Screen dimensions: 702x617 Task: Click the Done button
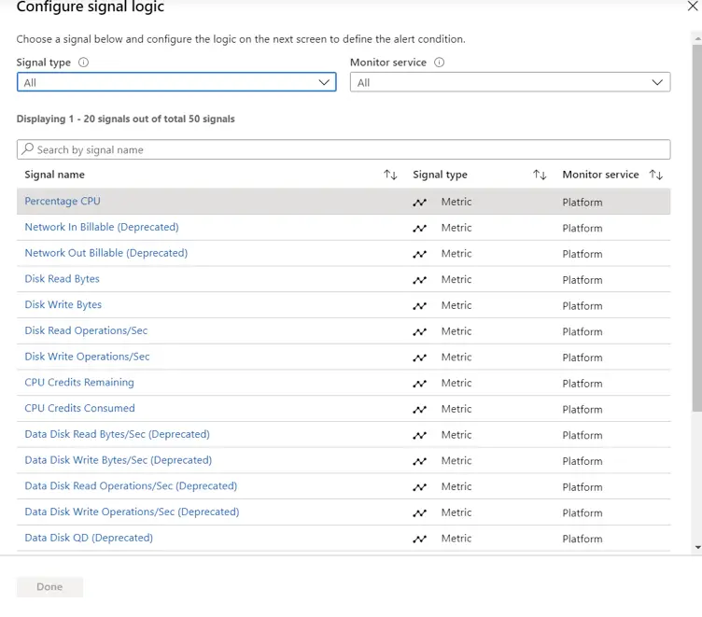49,587
